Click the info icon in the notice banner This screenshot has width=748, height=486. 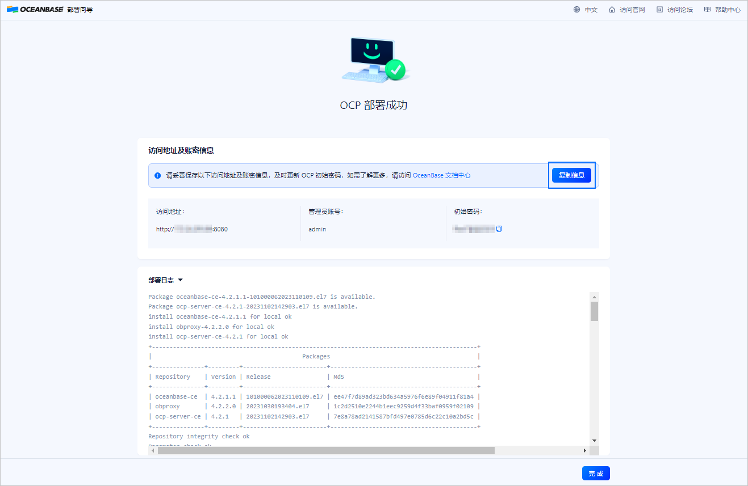pyautogui.click(x=157, y=176)
